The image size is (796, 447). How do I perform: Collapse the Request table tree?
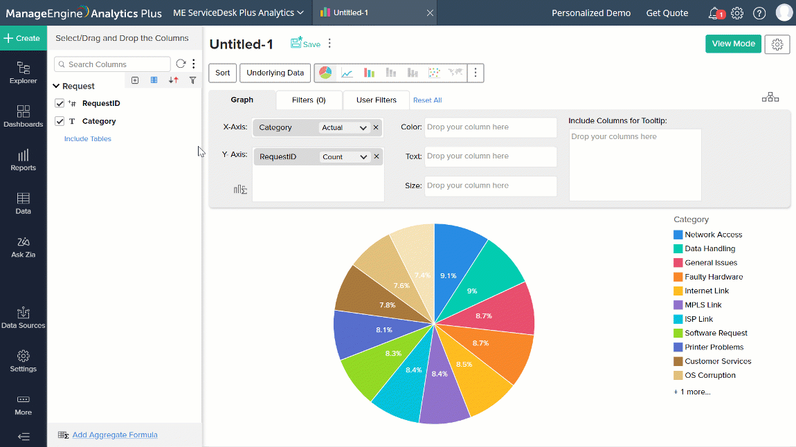pos(56,86)
